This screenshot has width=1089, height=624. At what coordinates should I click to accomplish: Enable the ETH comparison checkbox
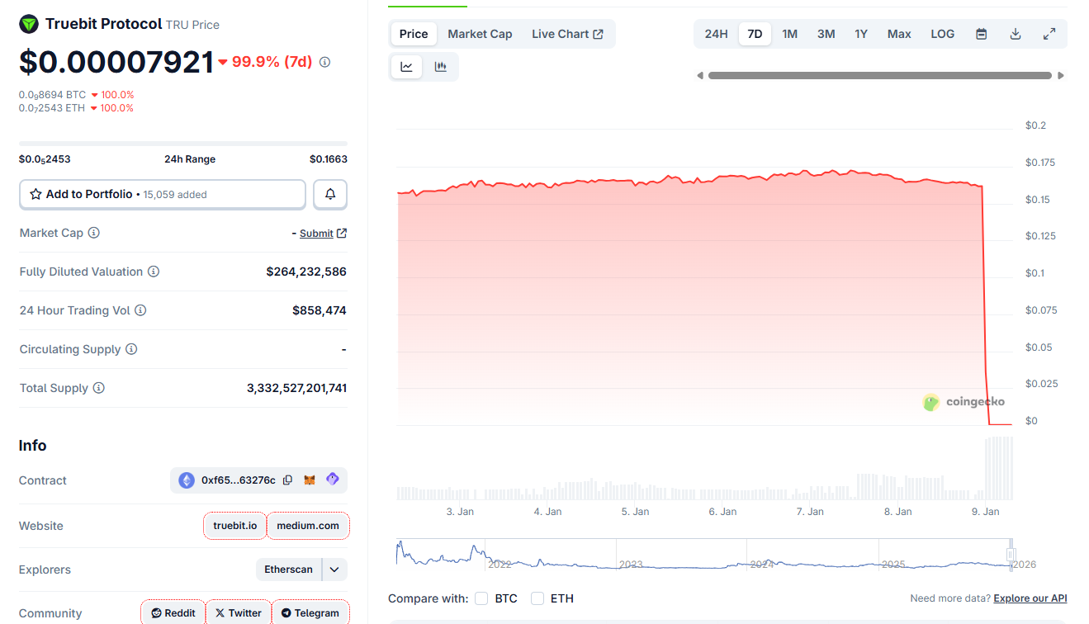point(537,598)
